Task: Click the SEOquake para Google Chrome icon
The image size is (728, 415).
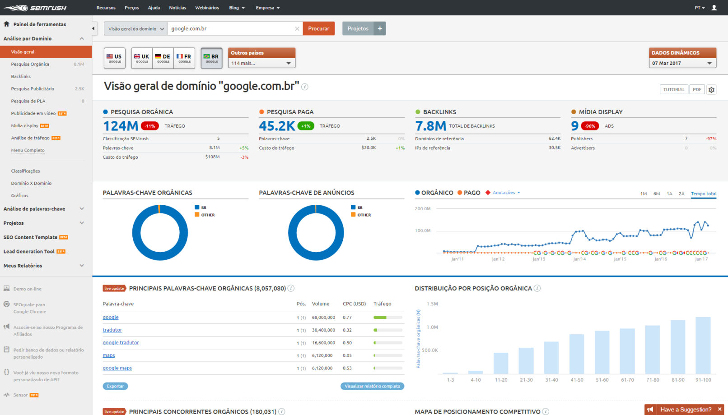Action: [x=7, y=304]
